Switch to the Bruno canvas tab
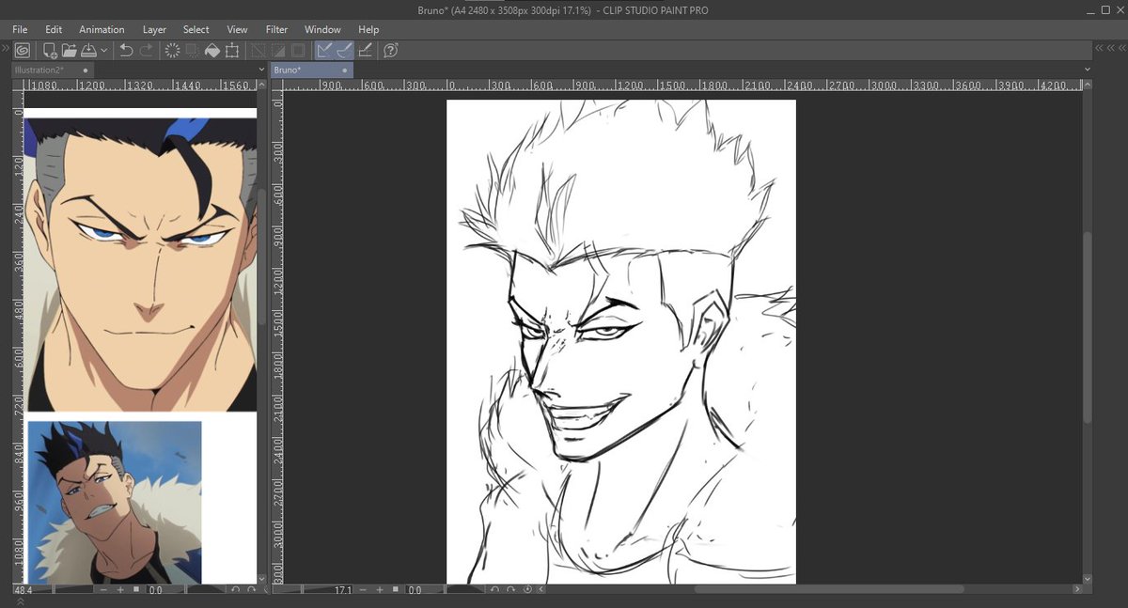1128x608 pixels. coord(311,70)
